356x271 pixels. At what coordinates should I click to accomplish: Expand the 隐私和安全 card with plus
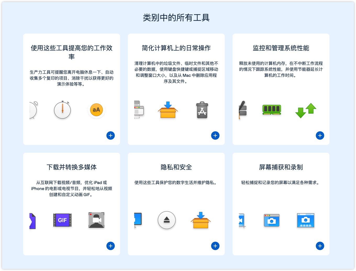click(x=215, y=246)
